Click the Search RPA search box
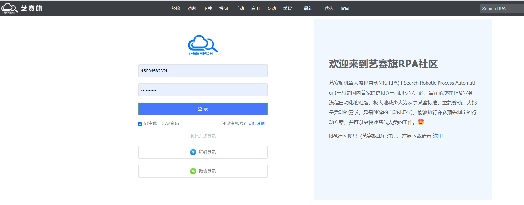 click(x=501, y=9)
